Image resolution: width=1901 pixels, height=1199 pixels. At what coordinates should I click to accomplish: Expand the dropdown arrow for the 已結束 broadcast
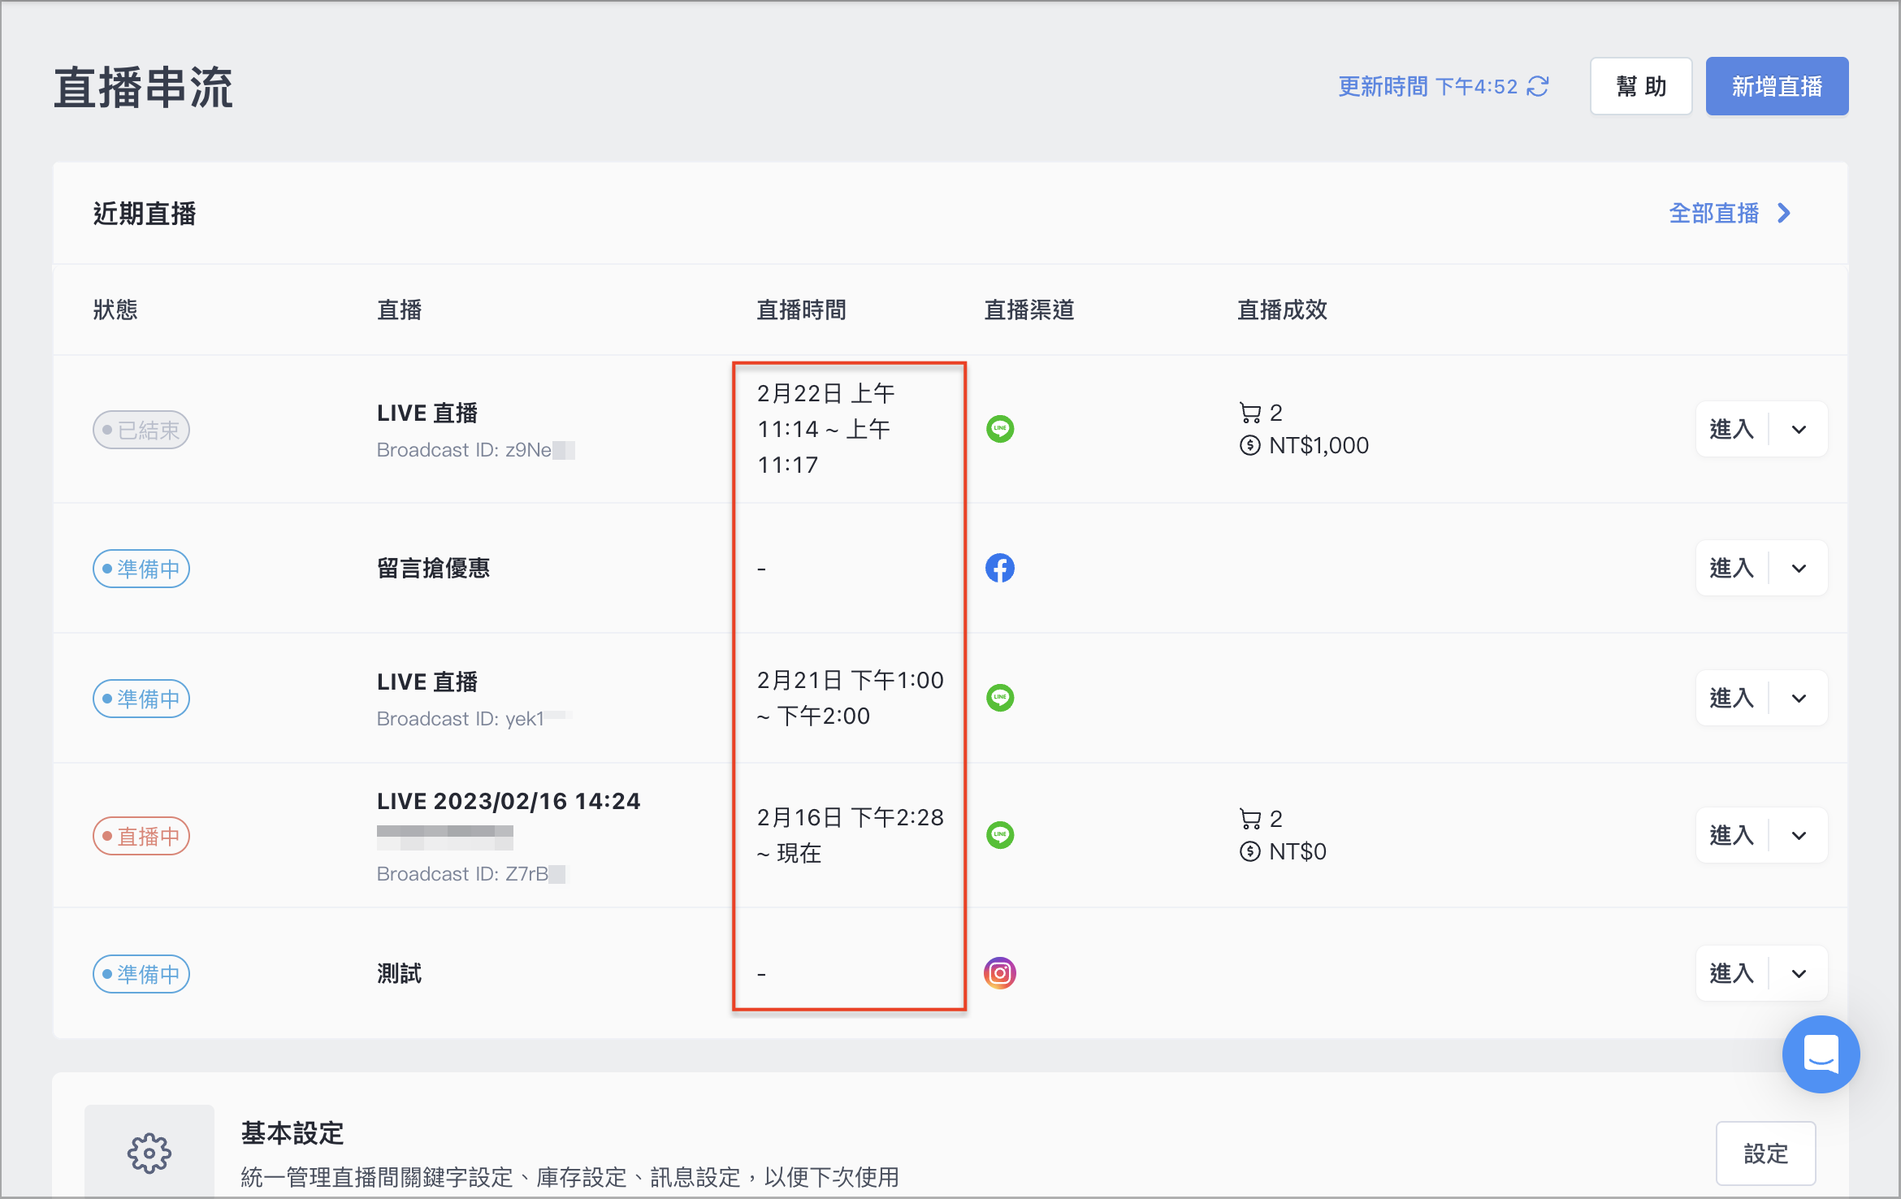click(1799, 430)
